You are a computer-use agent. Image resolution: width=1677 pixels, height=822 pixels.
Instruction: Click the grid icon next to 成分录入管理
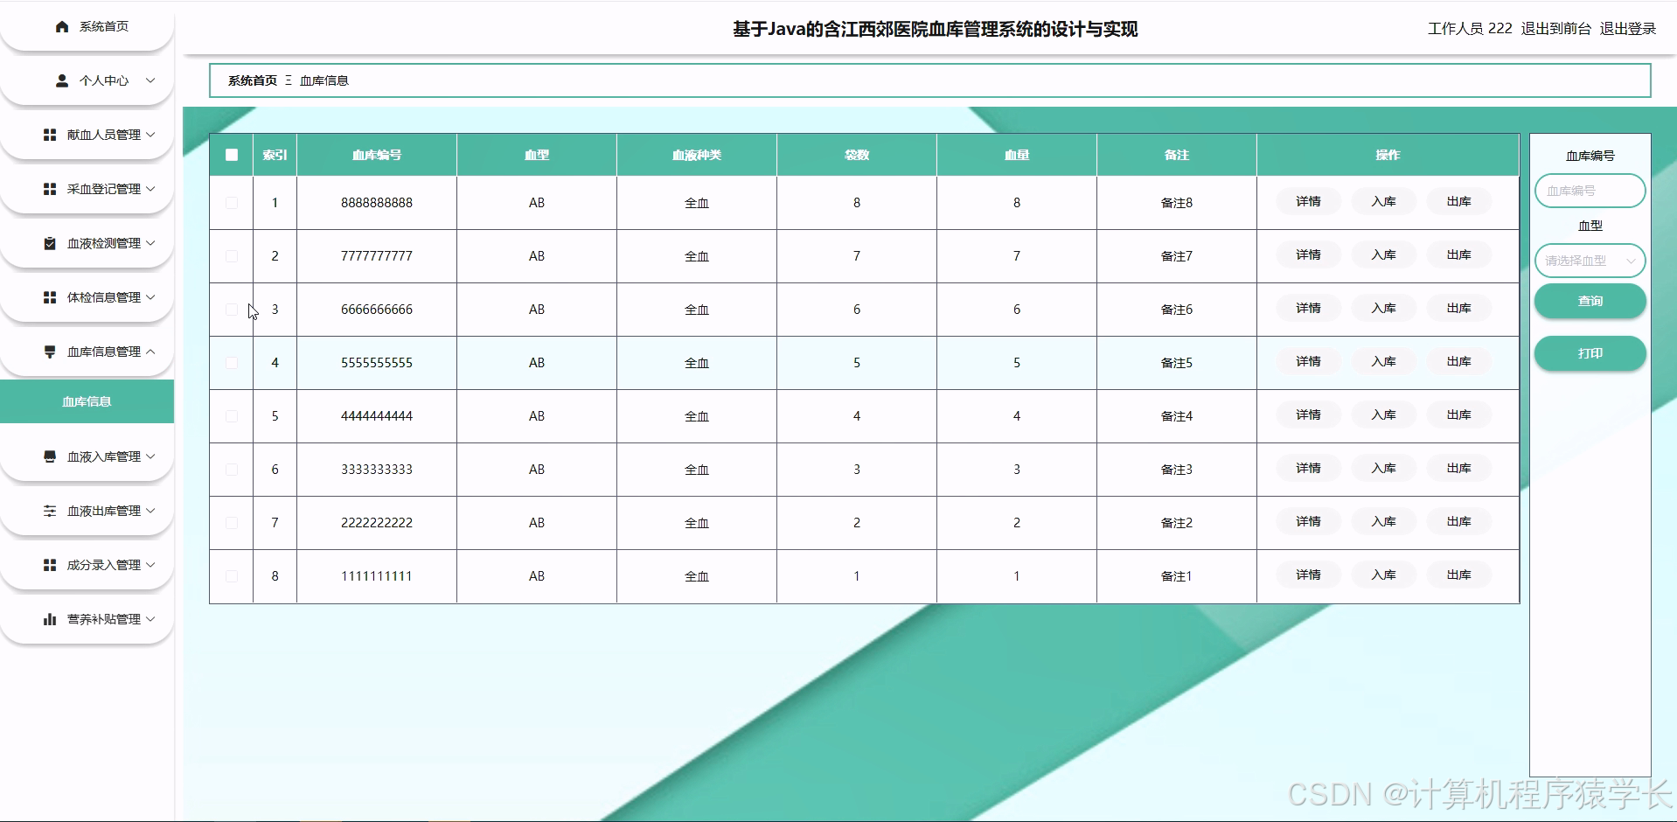pyautogui.click(x=50, y=566)
